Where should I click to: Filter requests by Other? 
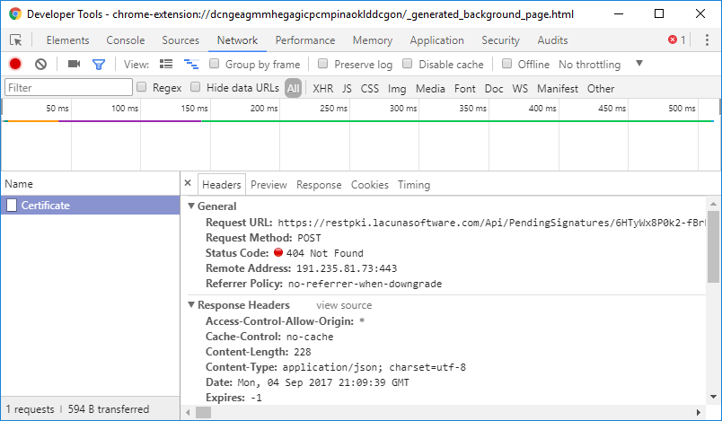tap(601, 88)
